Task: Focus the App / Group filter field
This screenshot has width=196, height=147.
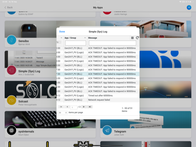Action: [76, 43]
